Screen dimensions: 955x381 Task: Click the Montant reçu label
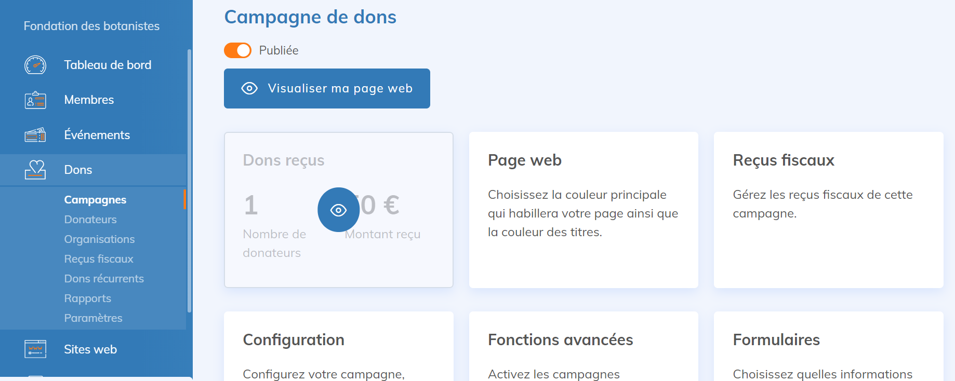click(383, 234)
